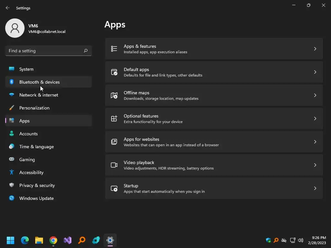Expand the Default apps chevron

[315, 72]
